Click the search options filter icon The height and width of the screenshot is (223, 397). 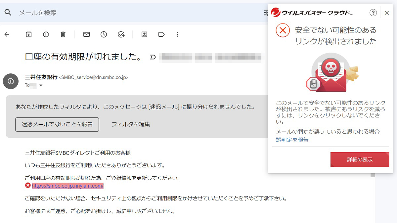pos(265,13)
